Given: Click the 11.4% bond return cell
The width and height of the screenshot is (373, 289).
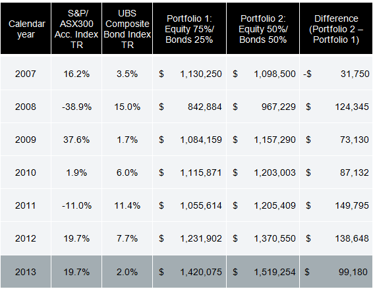Looking at the screenshot, I should (x=127, y=205).
